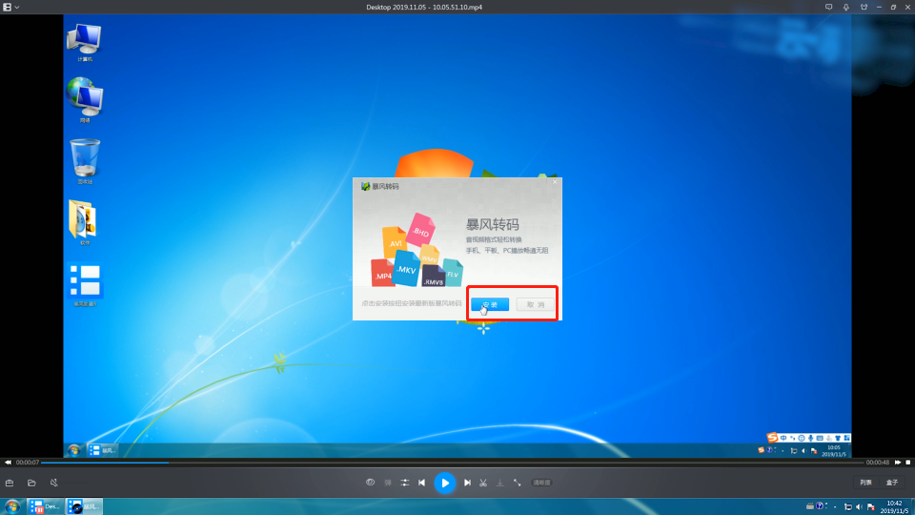Switch to the Des... taskbar item

pos(45,506)
